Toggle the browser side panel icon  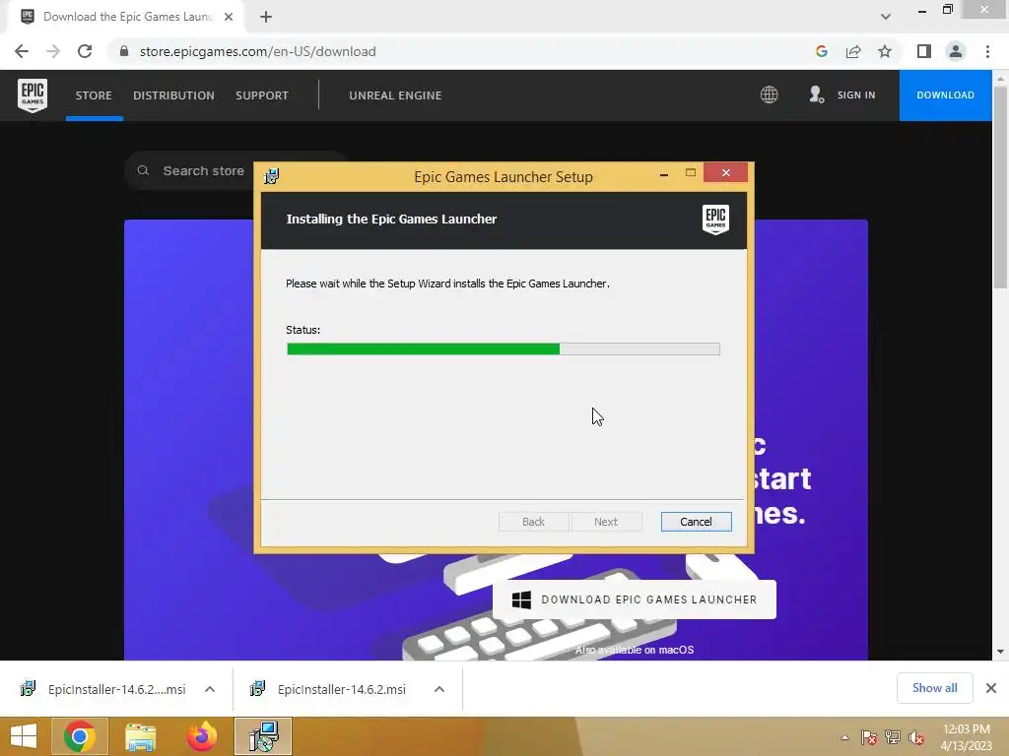click(x=924, y=51)
